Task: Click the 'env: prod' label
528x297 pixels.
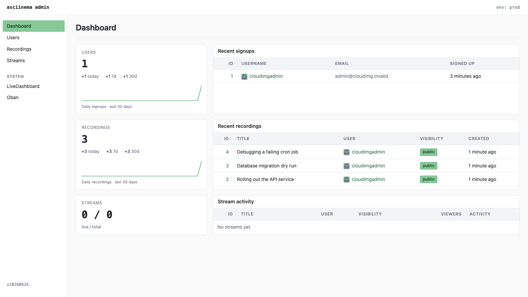Action: tap(508, 7)
